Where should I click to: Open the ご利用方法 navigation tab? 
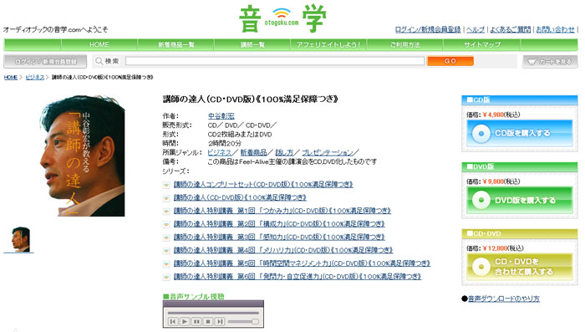tap(404, 44)
